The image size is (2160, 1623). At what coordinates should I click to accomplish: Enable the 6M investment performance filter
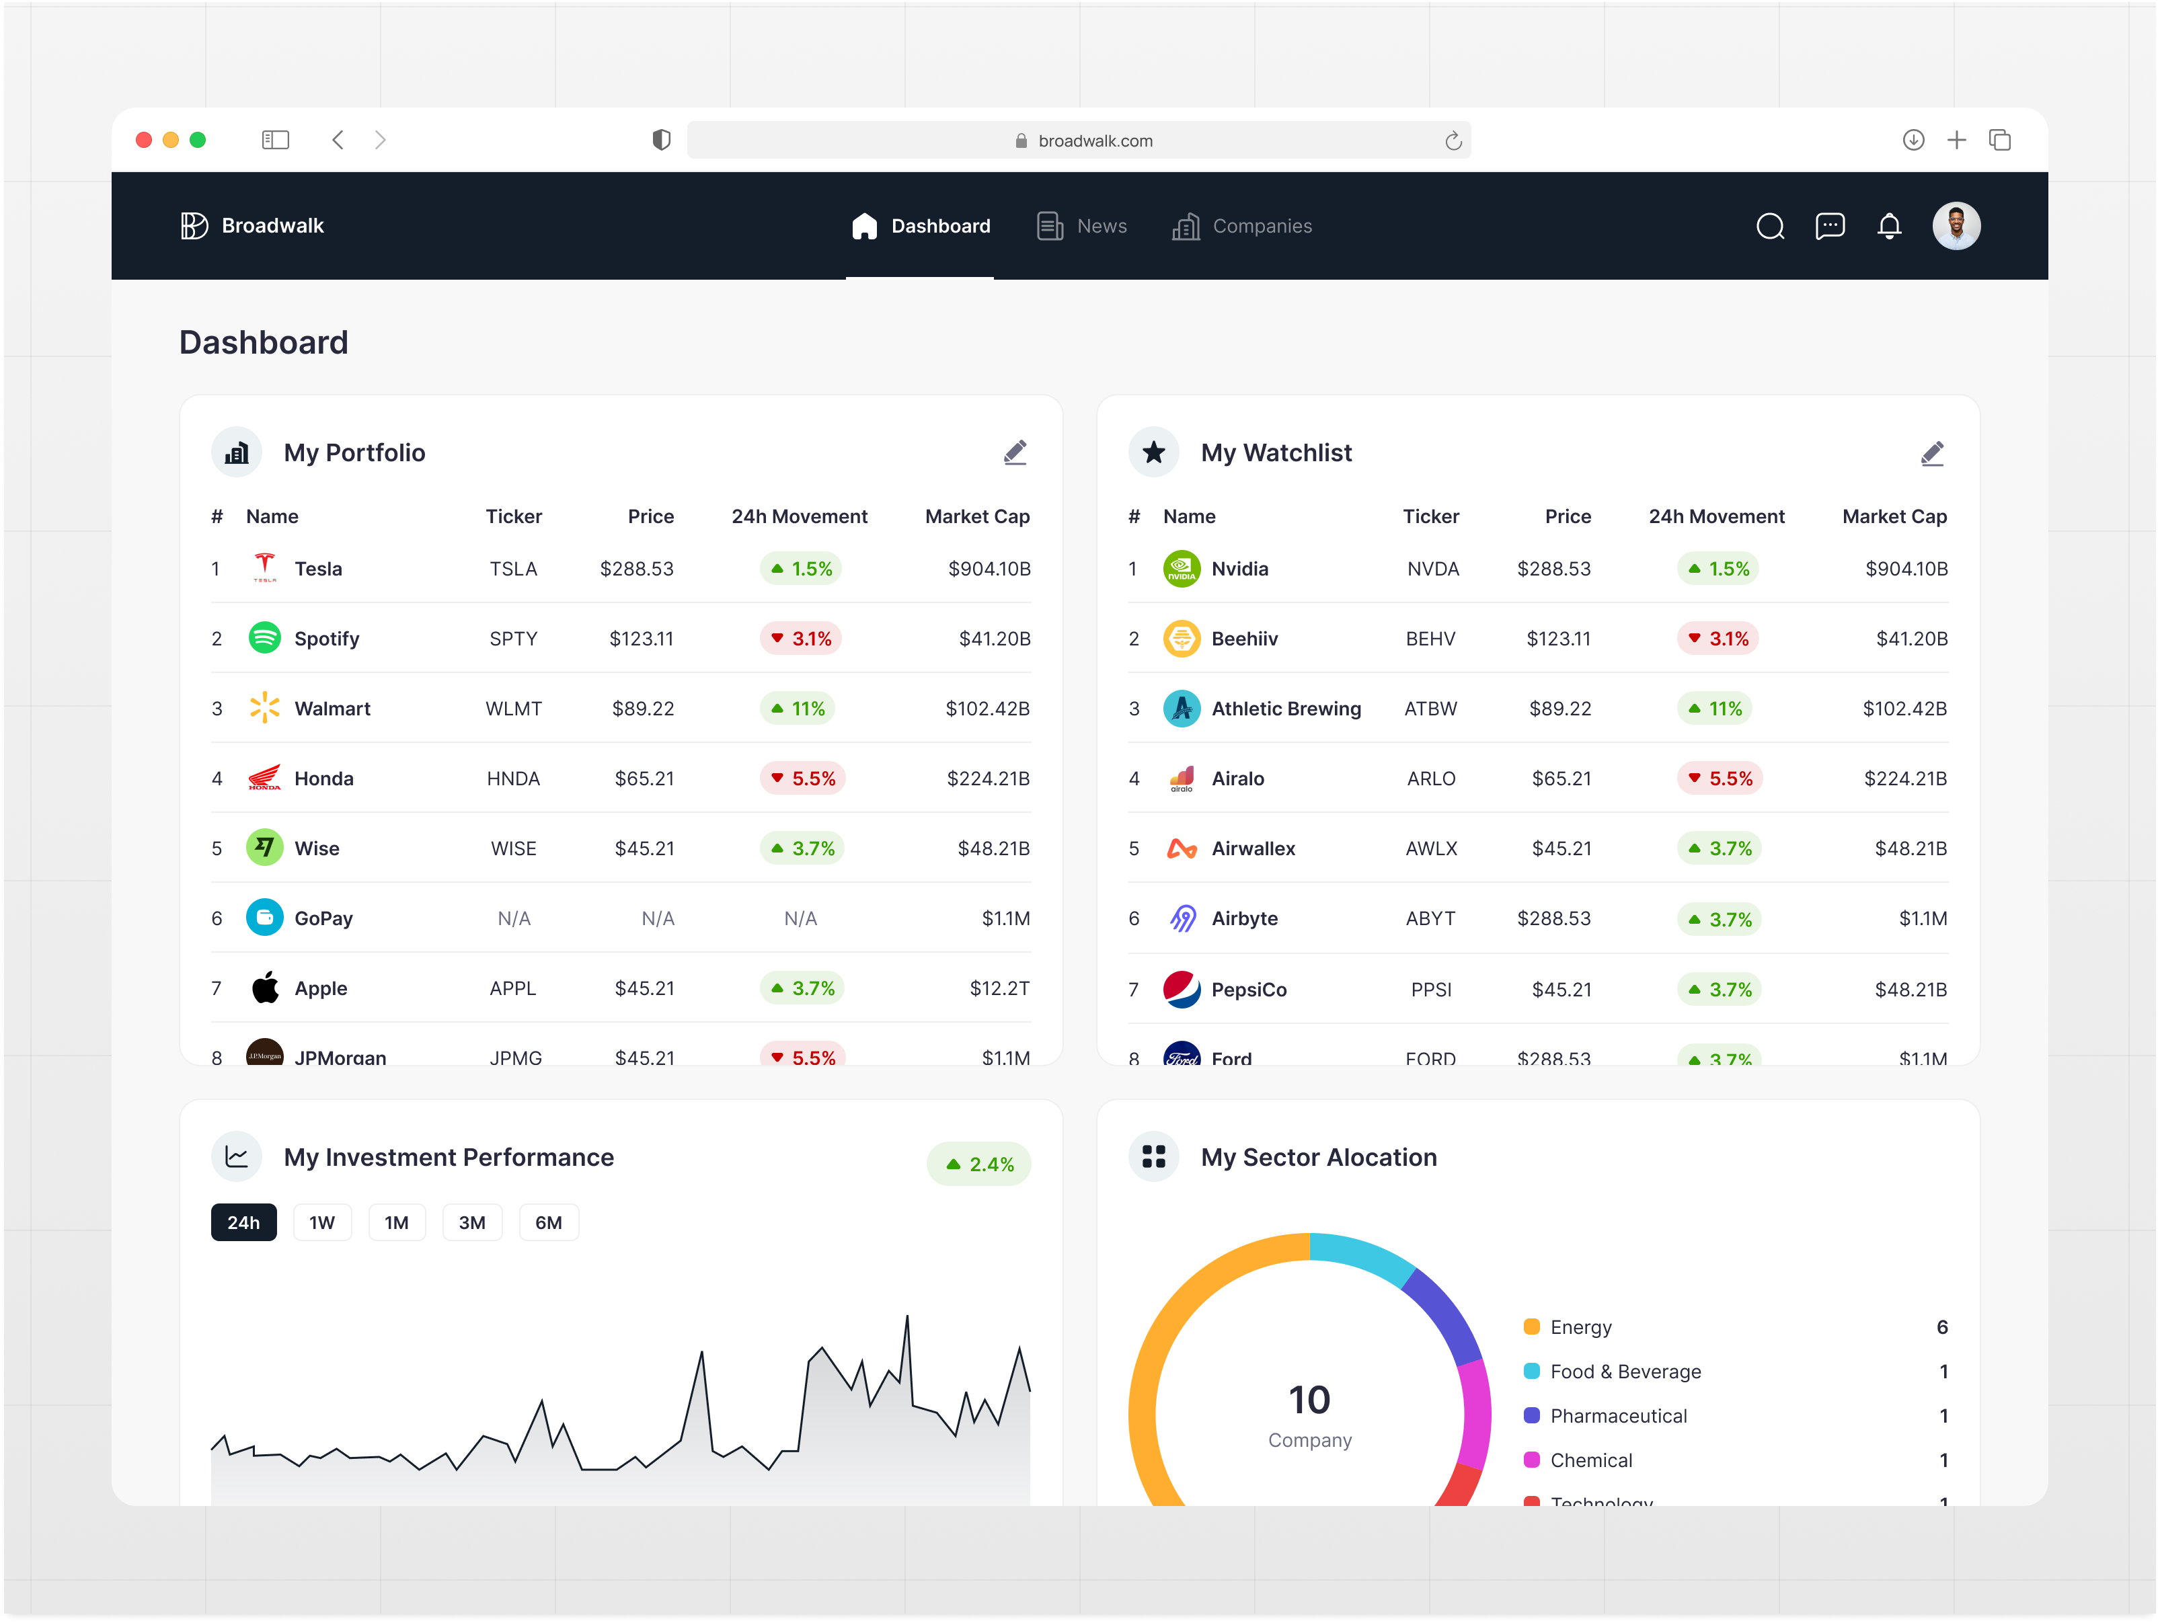tap(549, 1222)
